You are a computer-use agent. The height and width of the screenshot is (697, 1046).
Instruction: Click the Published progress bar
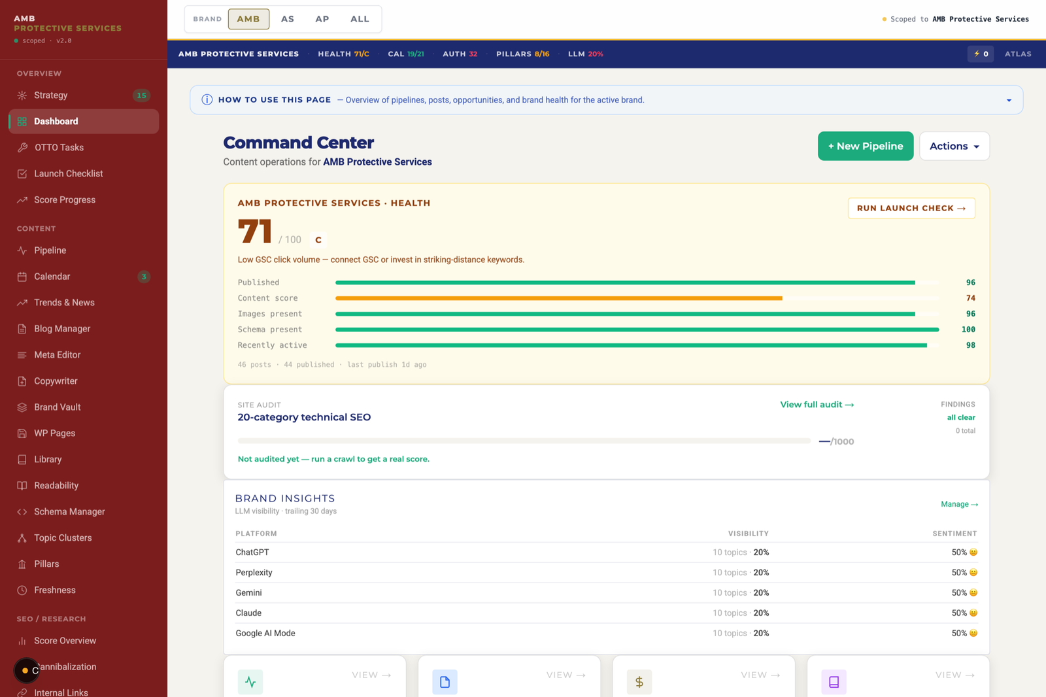pos(637,282)
